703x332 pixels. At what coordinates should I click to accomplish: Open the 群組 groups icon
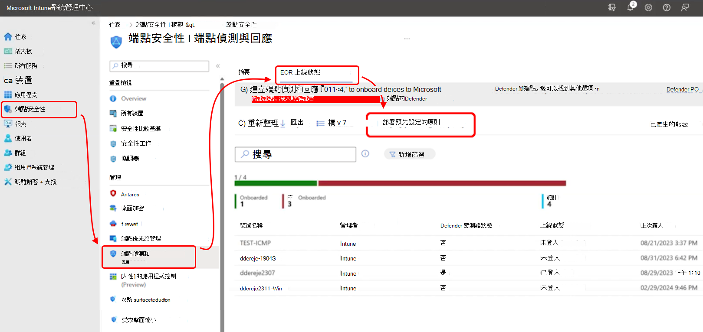click(8, 153)
